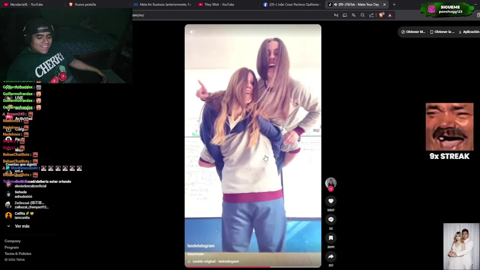Viewport: 480px width, 270px height.
Task: Open alexisdescalzooficial followed account
Action: tap(30, 186)
